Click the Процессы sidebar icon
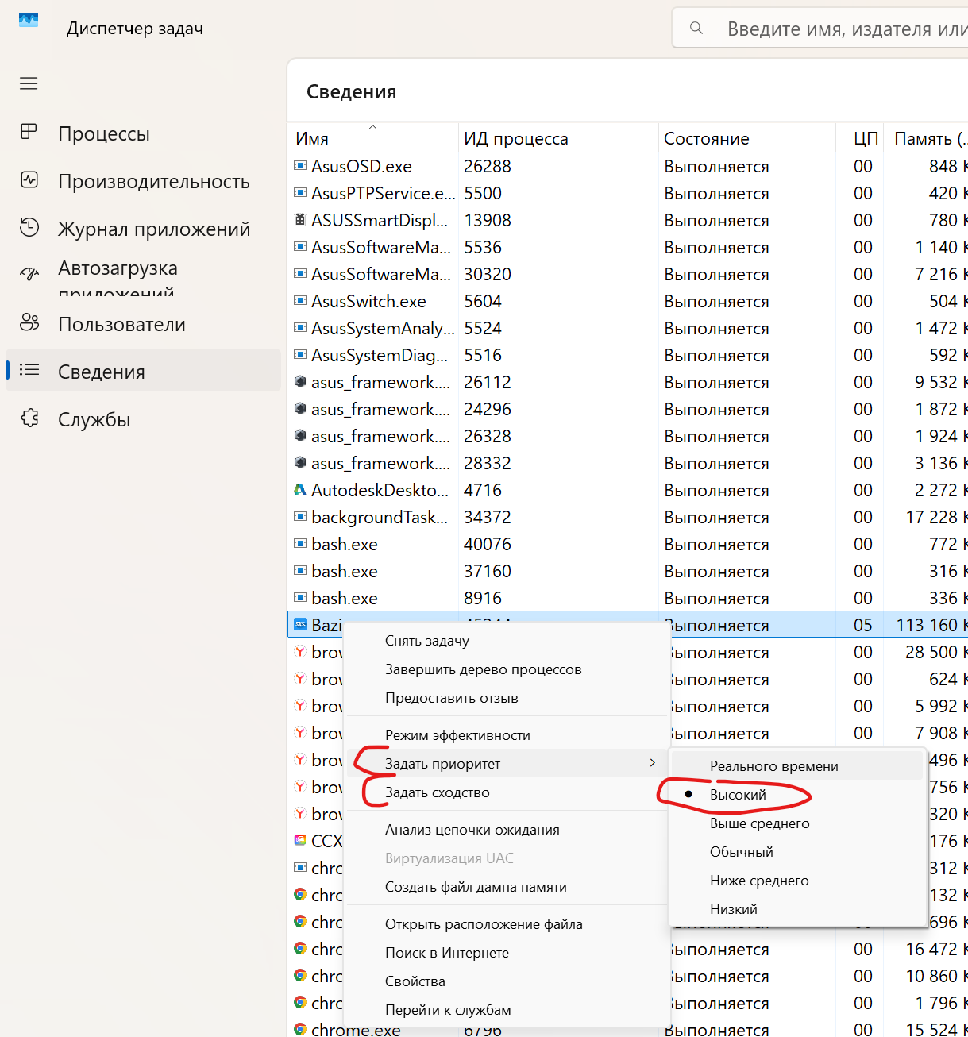 [29, 132]
